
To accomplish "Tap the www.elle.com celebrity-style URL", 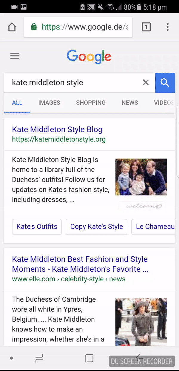I will pos(69,279).
